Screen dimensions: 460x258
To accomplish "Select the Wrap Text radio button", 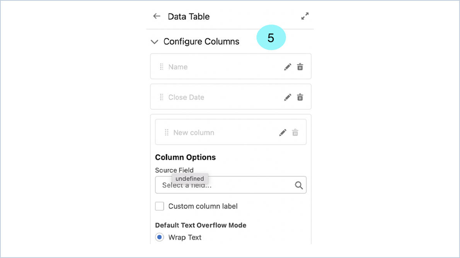I will coord(159,237).
